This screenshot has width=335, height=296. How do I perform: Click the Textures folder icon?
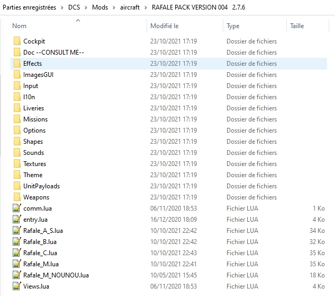point(17,163)
